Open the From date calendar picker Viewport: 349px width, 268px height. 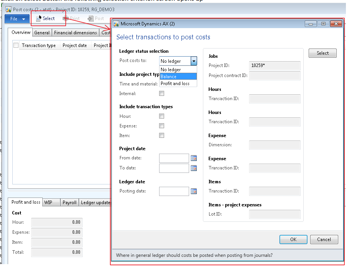coord(194,158)
